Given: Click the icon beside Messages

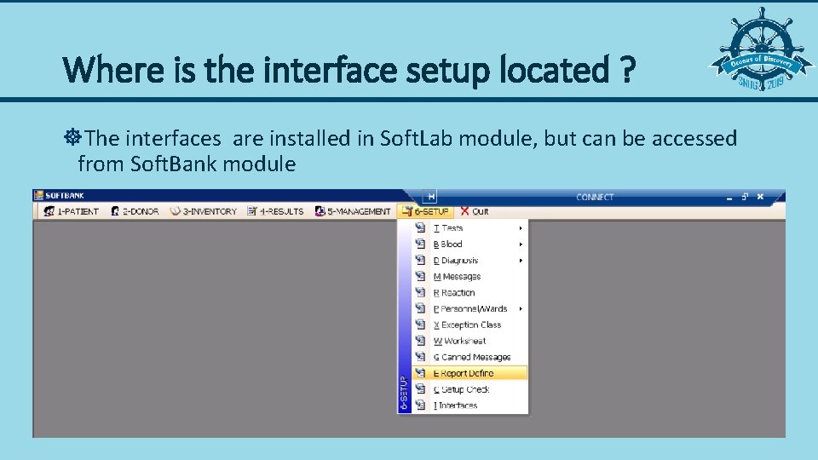Looking at the screenshot, I should click(x=420, y=276).
